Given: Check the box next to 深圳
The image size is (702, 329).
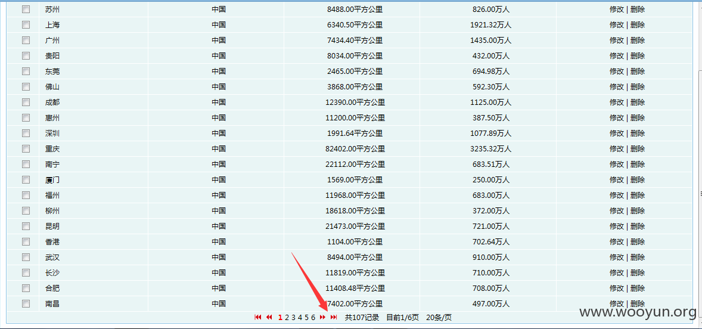Looking at the screenshot, I should point(26,134).
